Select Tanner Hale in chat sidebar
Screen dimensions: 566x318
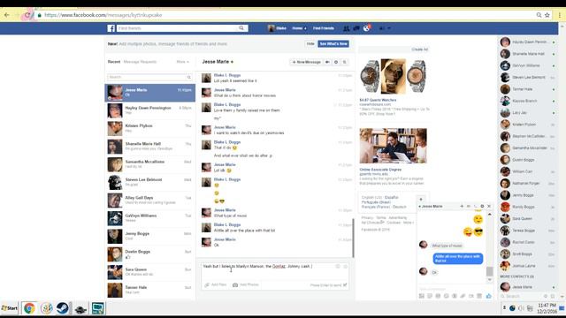tap(528, 89)
